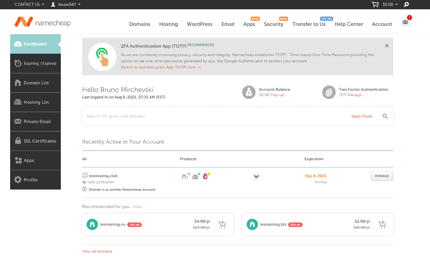This screenshot has width=430, height=258.
Task: Open the $0.00 cart dropdown
Action: coord(390,4)
